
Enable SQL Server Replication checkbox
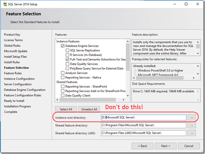tap(67, 50)
